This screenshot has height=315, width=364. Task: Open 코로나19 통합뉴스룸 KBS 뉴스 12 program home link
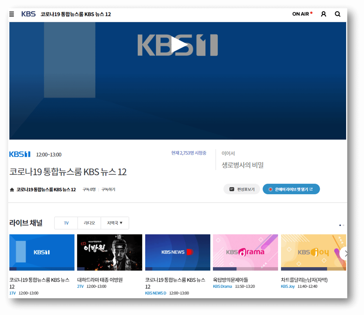pyautogui.click(x=46, y=189)
